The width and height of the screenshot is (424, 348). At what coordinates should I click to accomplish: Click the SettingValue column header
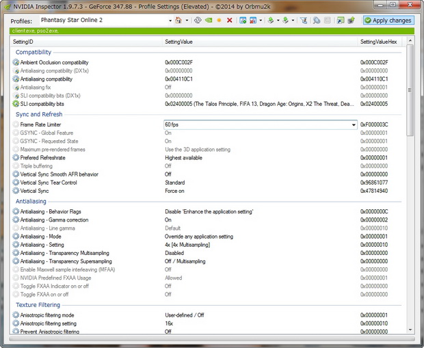click(260, 42)
